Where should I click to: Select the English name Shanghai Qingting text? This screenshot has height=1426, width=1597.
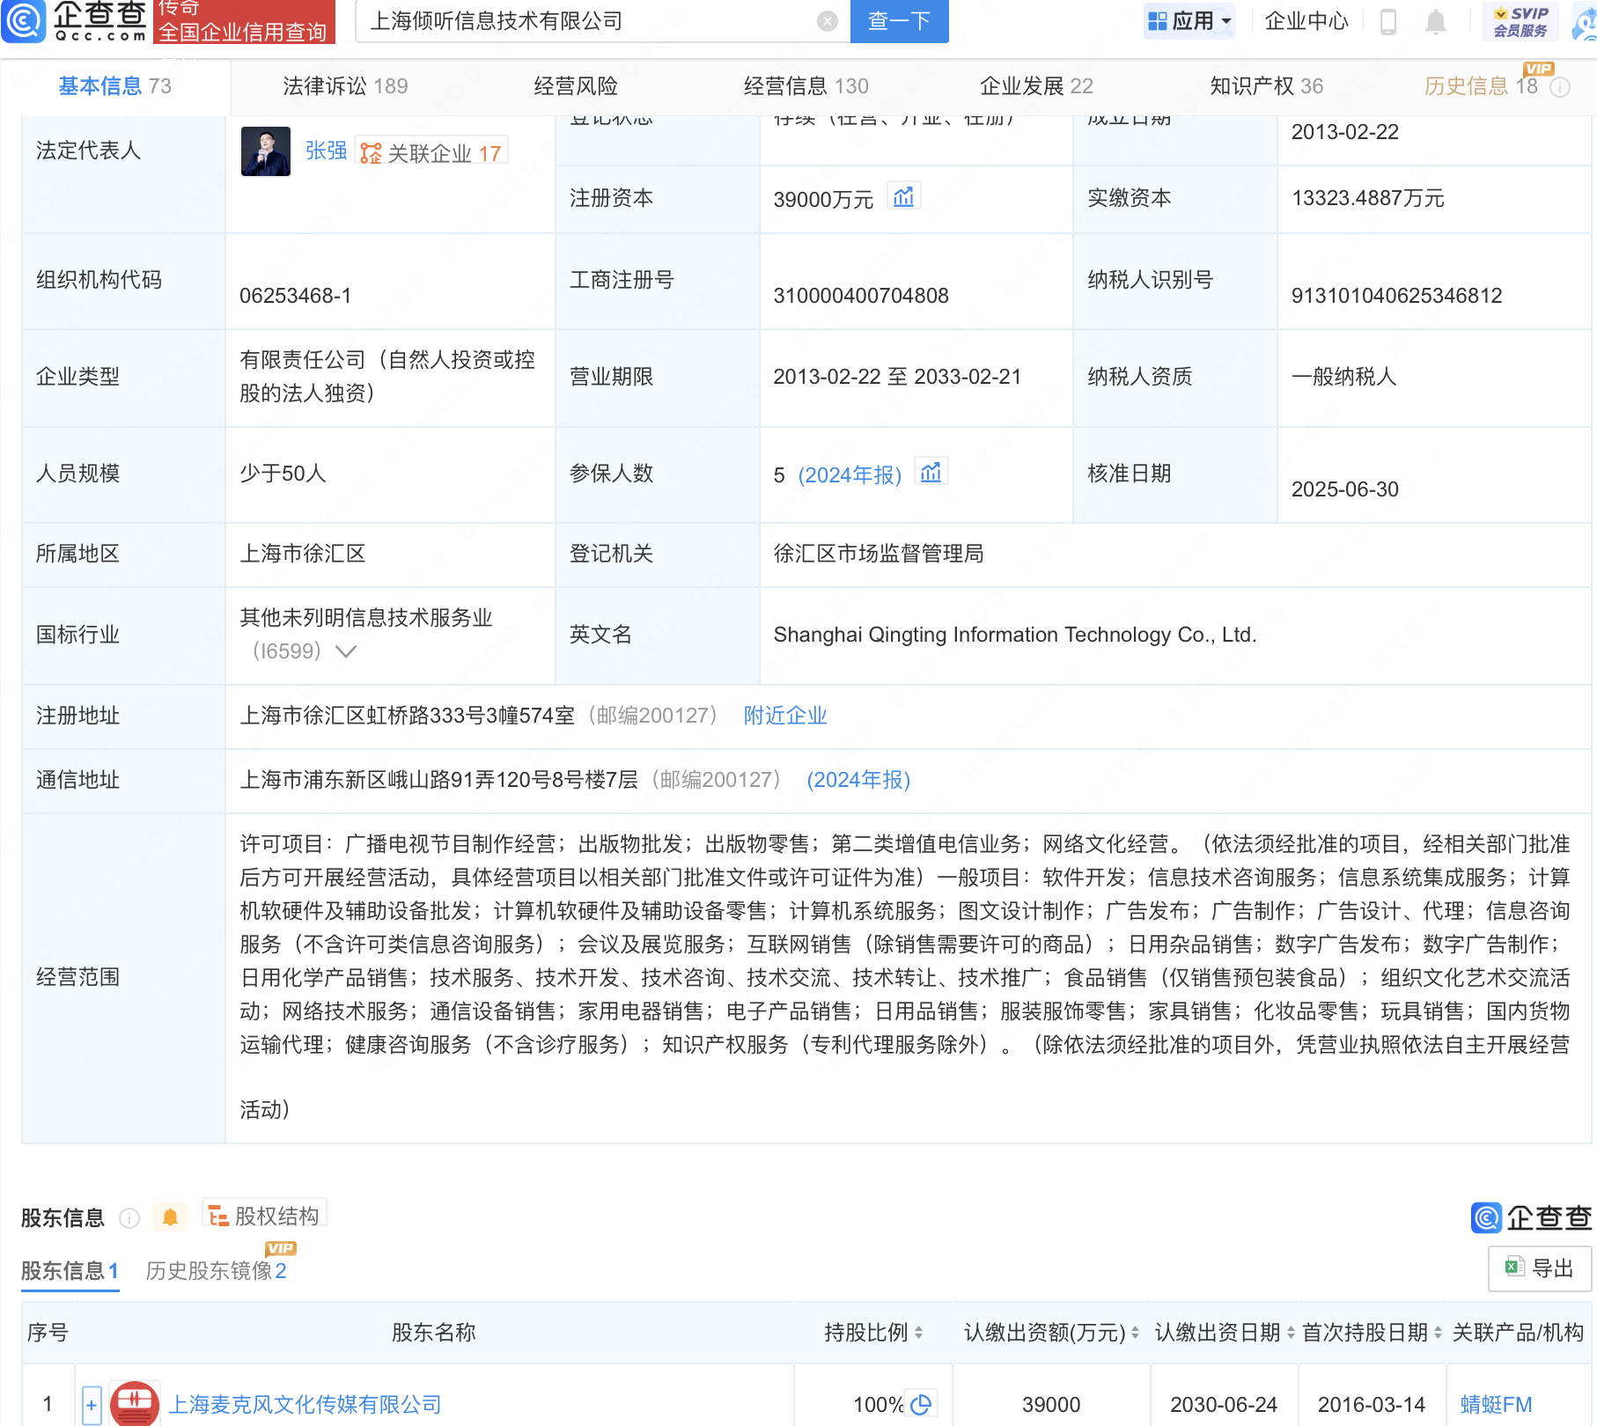(x=1014, y=635)
